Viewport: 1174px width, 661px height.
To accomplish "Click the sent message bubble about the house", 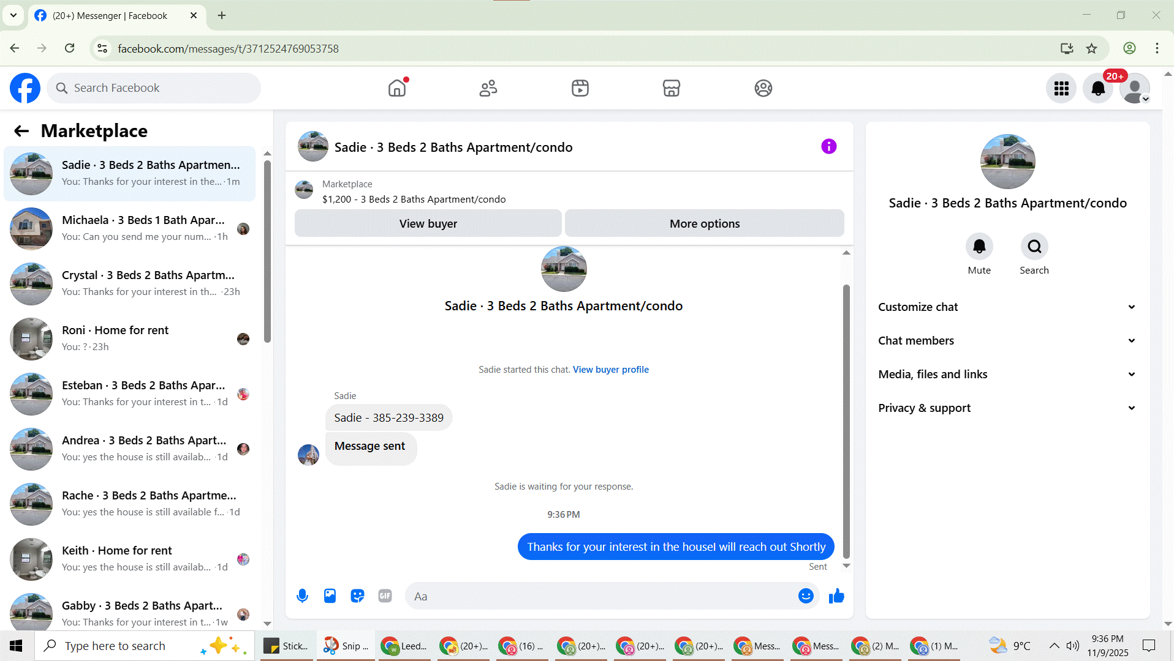I will coord(676,547).
